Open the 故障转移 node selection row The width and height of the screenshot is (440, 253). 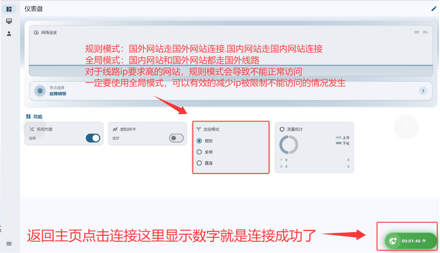pos(231,91)
